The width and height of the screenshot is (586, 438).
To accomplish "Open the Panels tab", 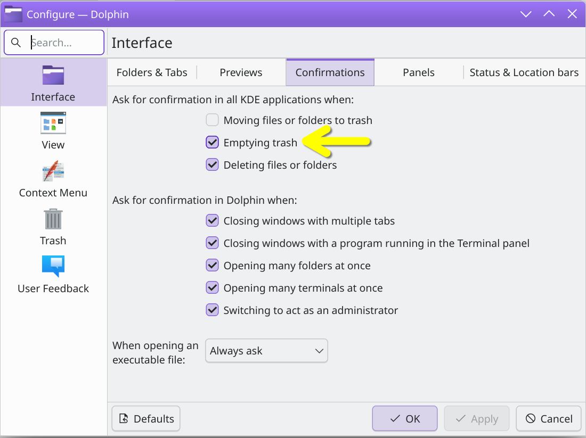I will [x=419, y=72].
